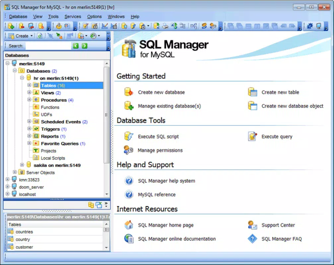Click the SQL editor notepad-with-pencil toolbar icon
The width and height of the screenshot is (334, 265).
[x=86, y=26]
